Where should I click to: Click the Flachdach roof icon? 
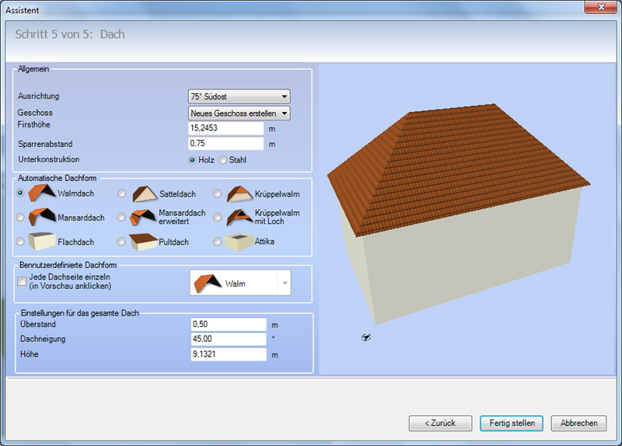(42, 242)
